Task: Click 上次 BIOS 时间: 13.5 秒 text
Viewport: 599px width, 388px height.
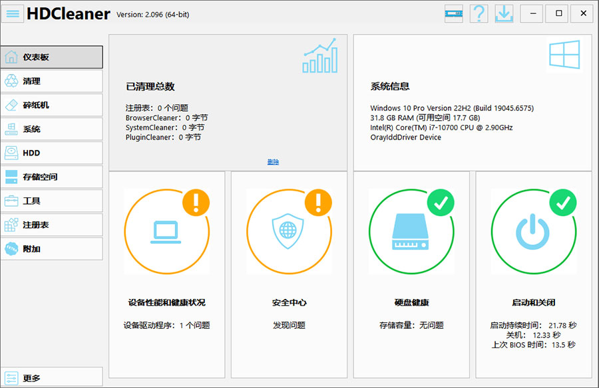Action: (534, 345)
